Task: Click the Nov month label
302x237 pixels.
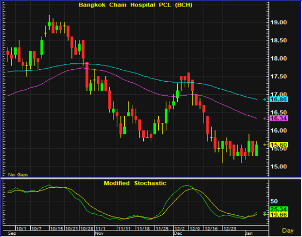Action: (x=100, y=233)
